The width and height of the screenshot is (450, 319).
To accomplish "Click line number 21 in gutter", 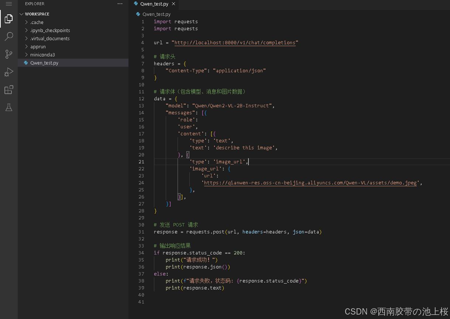I will click(141, 162).
